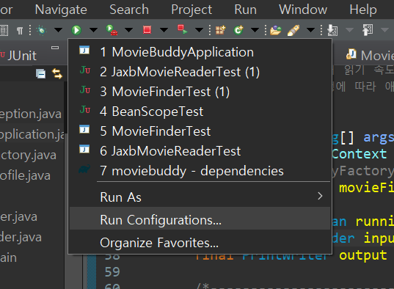Open the Navigate menu

pyautogui.click(x=61, y=10)
